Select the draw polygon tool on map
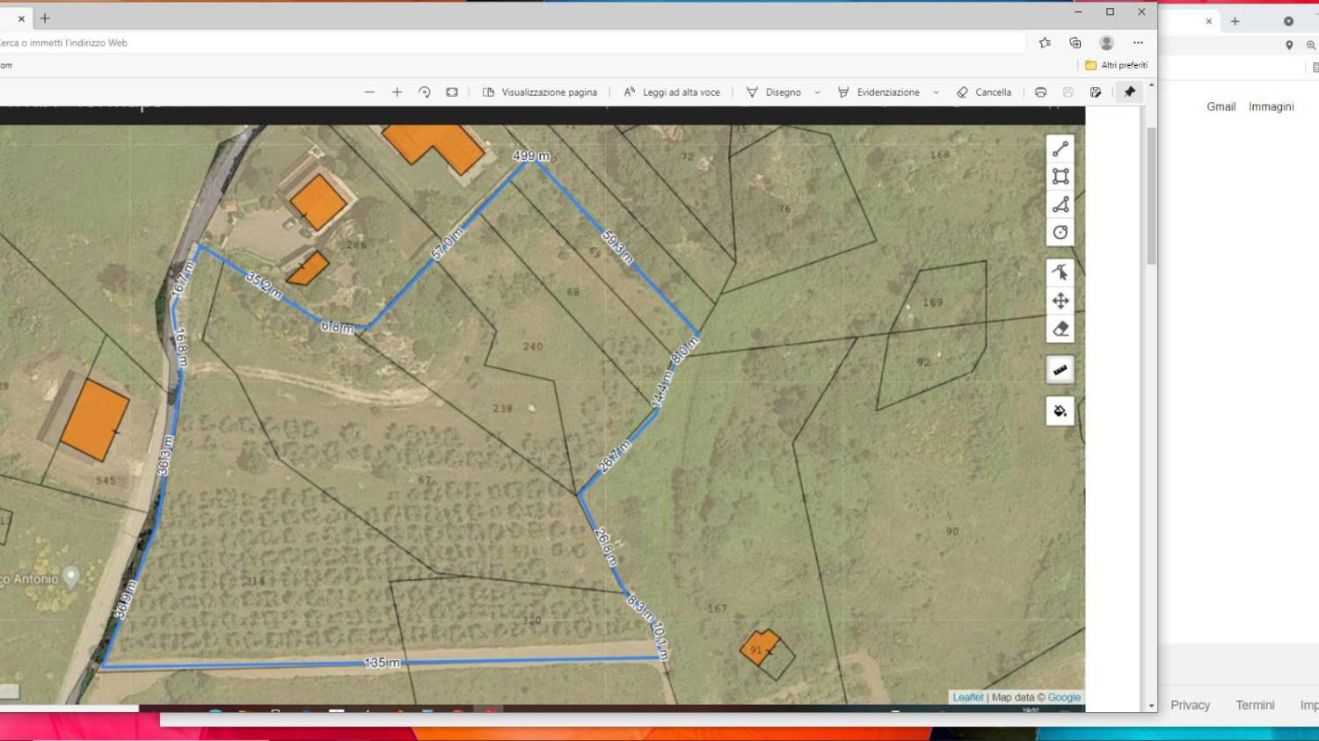 (x=1060, y=205)
